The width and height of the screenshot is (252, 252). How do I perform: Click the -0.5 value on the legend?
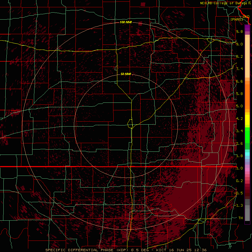coord(238,193)
